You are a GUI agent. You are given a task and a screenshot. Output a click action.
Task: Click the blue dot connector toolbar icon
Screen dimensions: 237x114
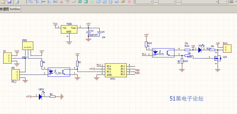click(x=116, y=2)
